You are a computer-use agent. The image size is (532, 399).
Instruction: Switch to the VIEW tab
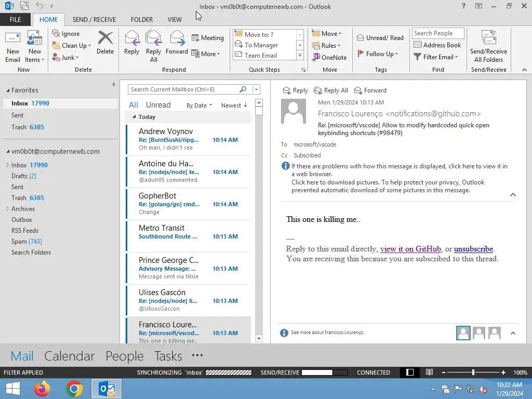point(175,19)
